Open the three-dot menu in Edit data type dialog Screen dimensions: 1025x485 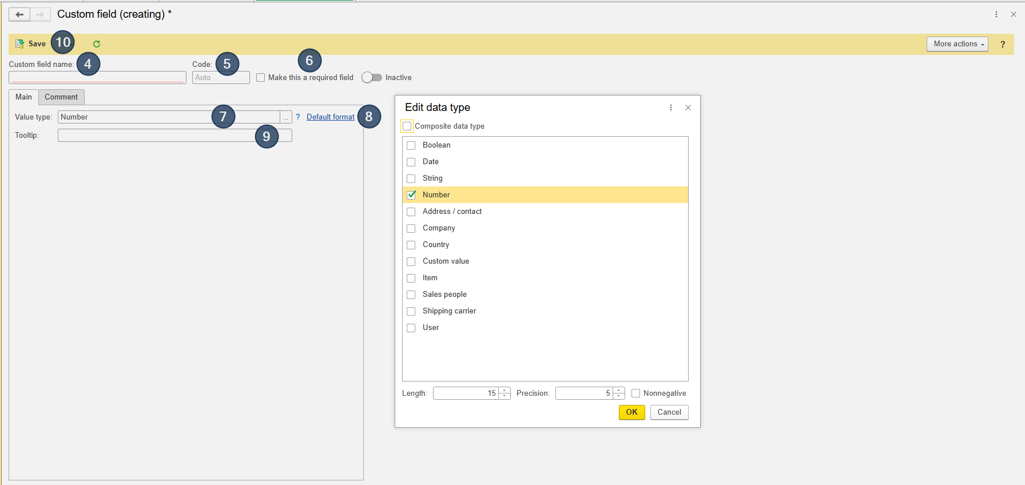coord(671,108)
